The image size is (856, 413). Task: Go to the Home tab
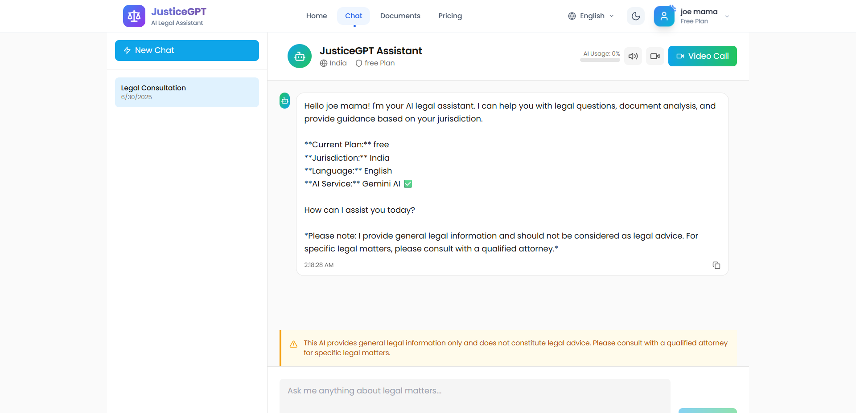click(317, 16)
